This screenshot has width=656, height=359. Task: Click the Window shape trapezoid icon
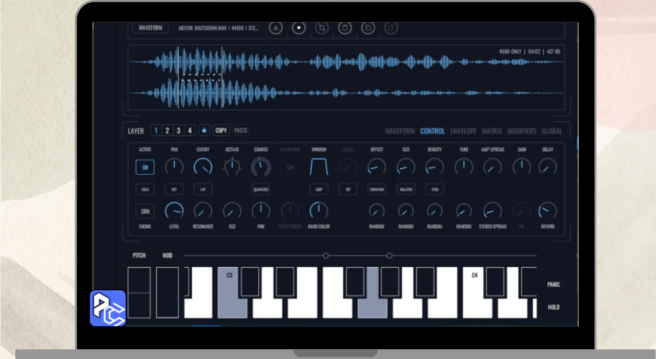tap(319, 167)
